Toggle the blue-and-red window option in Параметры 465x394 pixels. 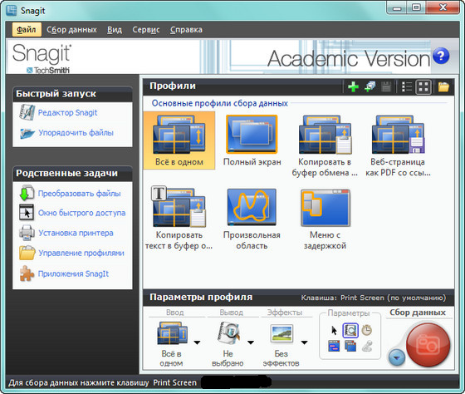pos(334,346)
